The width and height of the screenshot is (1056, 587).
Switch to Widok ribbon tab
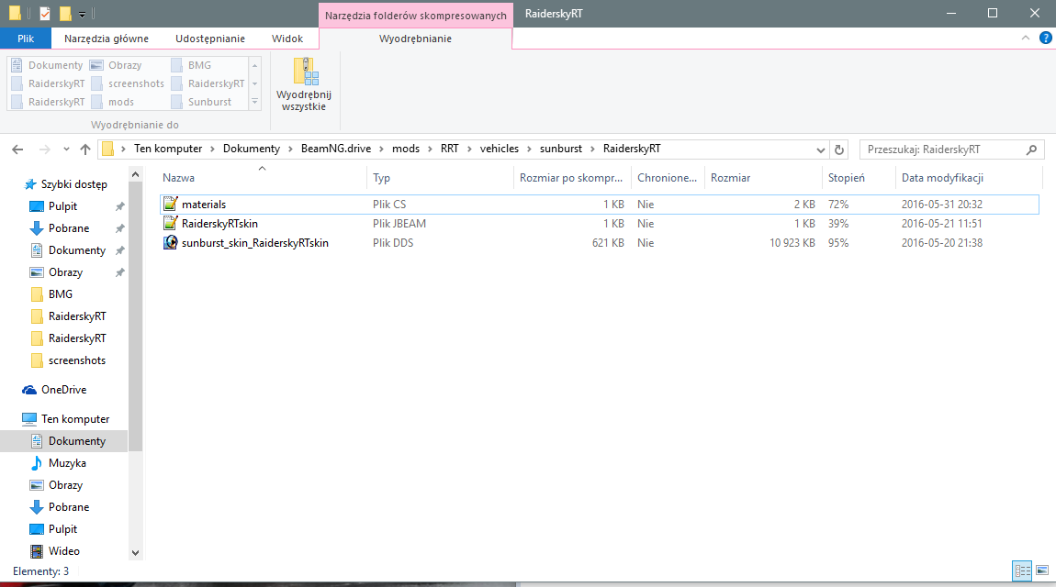287,39
